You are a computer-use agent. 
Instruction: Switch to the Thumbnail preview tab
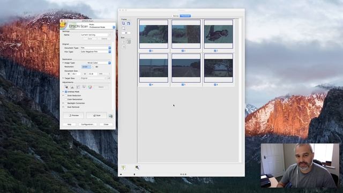coord(185,16)
